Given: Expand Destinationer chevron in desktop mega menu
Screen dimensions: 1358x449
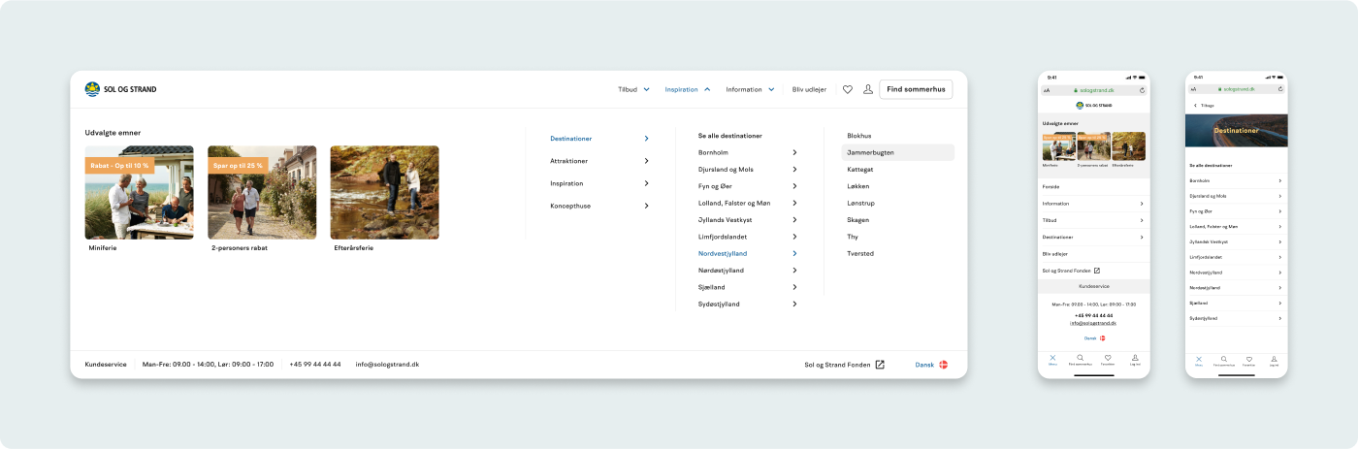Looking at the screenshot, I should click(646, 139).
